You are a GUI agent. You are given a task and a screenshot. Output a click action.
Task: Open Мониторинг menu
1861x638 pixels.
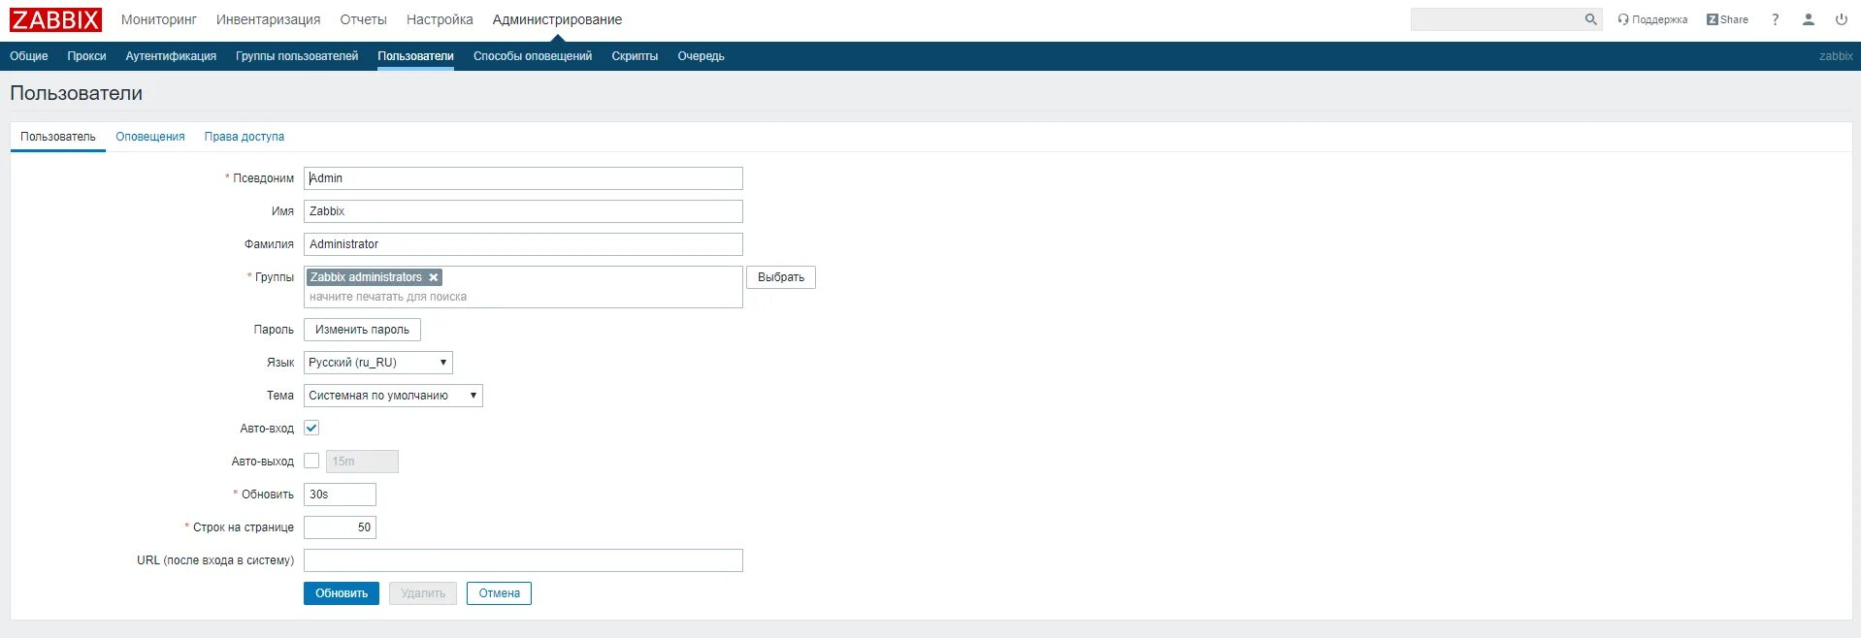coord(159,19)
